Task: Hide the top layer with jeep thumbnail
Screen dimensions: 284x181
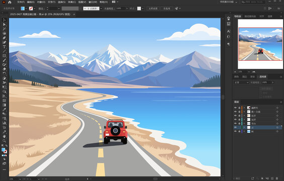Action: pos(235,108)
